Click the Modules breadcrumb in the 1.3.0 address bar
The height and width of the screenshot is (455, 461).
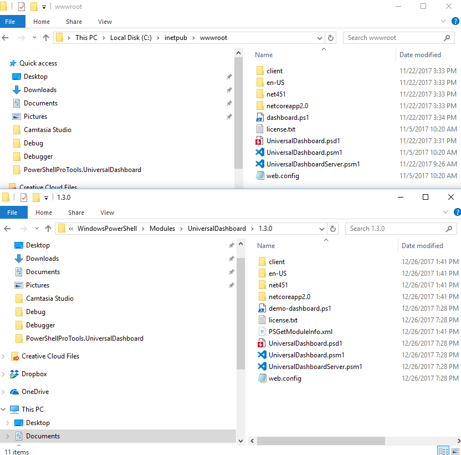[162, 229]
